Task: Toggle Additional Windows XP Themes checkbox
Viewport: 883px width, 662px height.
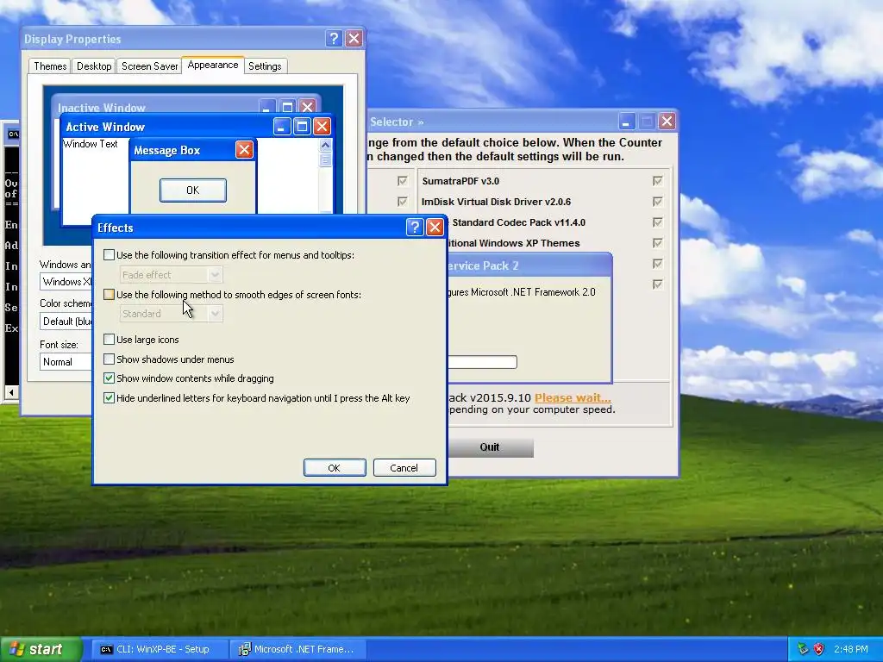Action: pyautogui.click(x=657, y=243)
